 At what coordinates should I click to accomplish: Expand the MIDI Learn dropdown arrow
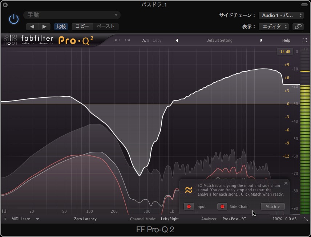click(37, 219)
